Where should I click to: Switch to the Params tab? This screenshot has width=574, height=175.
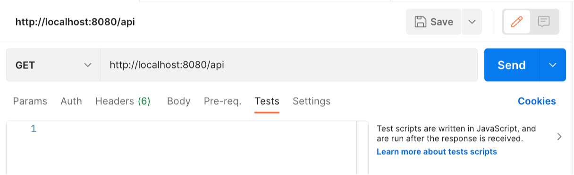30,101
